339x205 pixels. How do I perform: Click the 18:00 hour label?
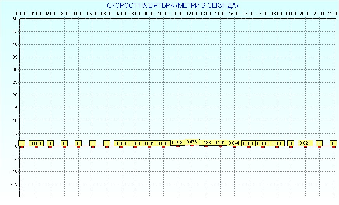point(276,14)
